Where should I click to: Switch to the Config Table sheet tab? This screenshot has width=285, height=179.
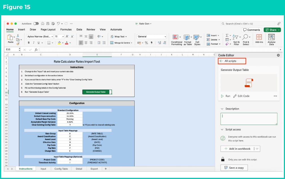(61, 169)
